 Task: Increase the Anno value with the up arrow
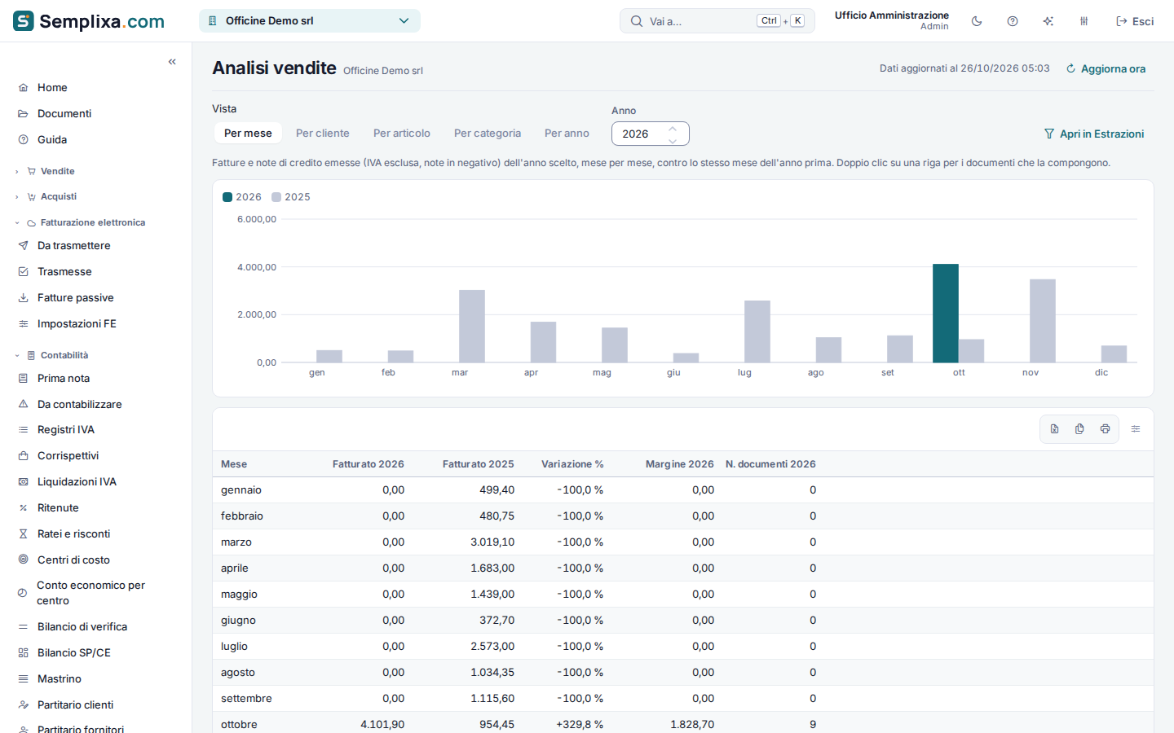tap(673, 128)
